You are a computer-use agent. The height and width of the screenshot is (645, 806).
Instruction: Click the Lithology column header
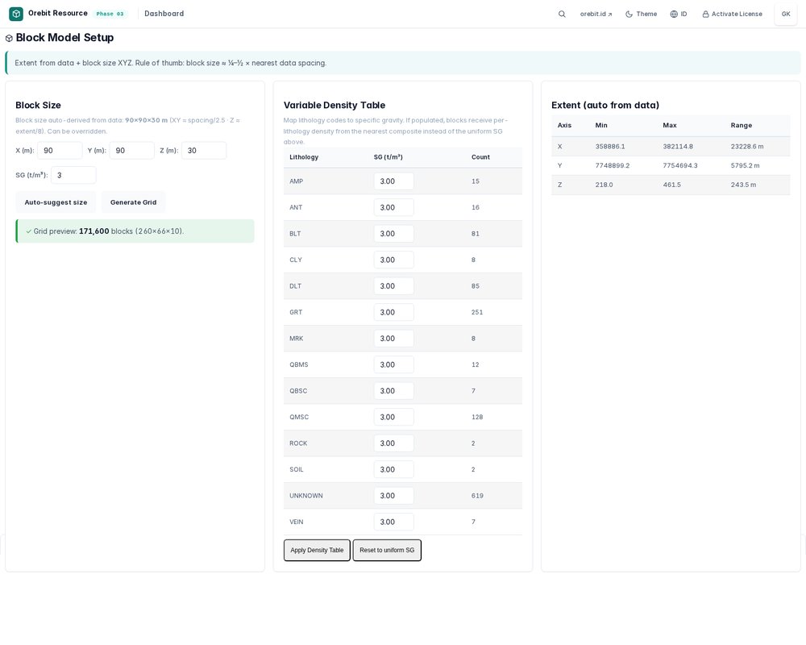304,157
